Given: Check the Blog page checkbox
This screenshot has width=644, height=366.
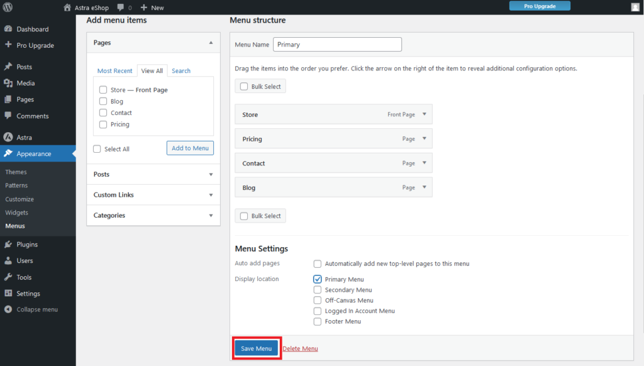Looking at the screenshot, I should tap(103, 101).
